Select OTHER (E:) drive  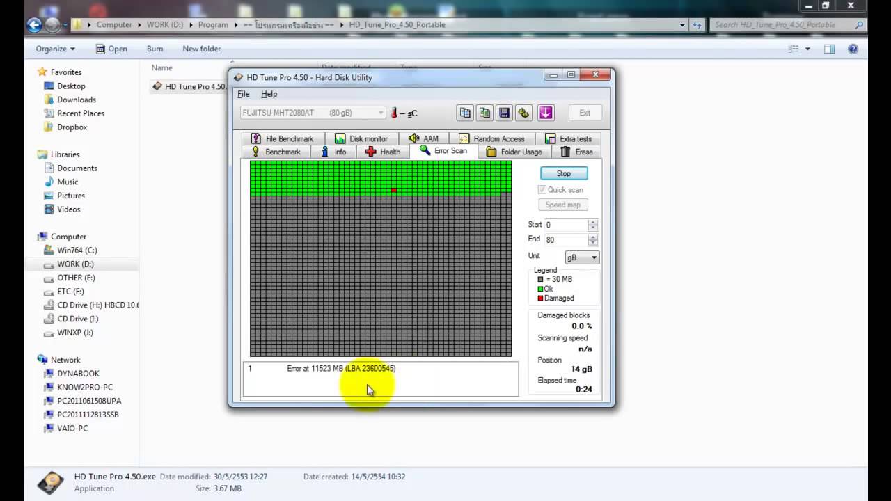tap(75, 278)
